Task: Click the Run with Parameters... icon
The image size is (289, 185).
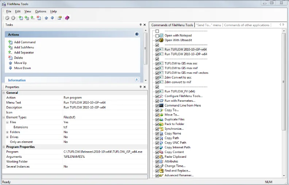Action: pos(161,101)
